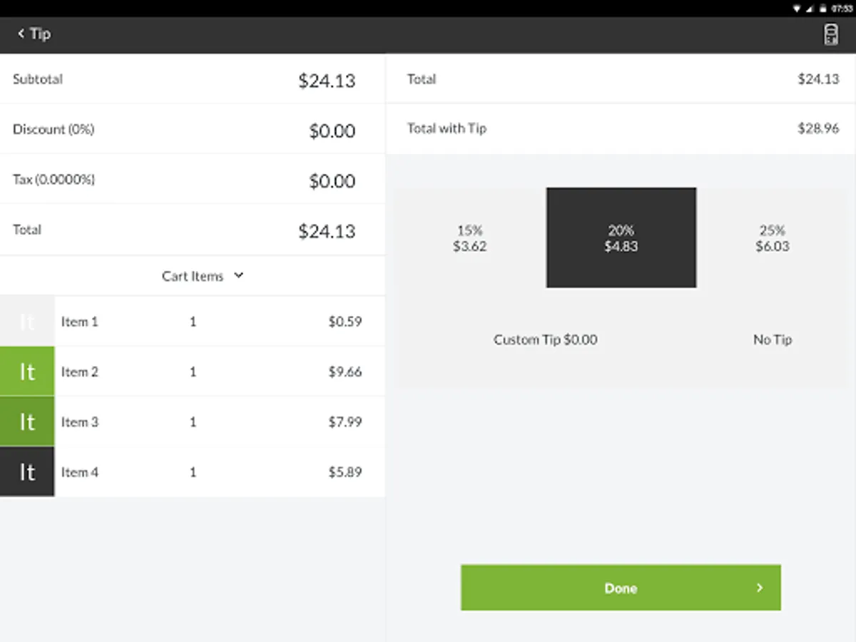856x642 pixels.
Task: Tap the Tax (0.0000%) row
Action: [x=193, y=180]
